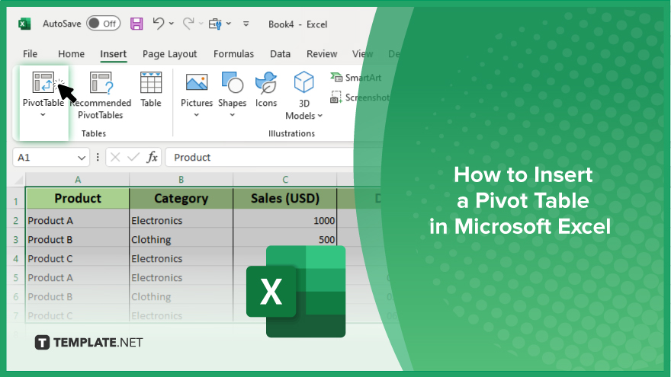Click the Screenshot button
671x377 pixels.
click(359, 97)
